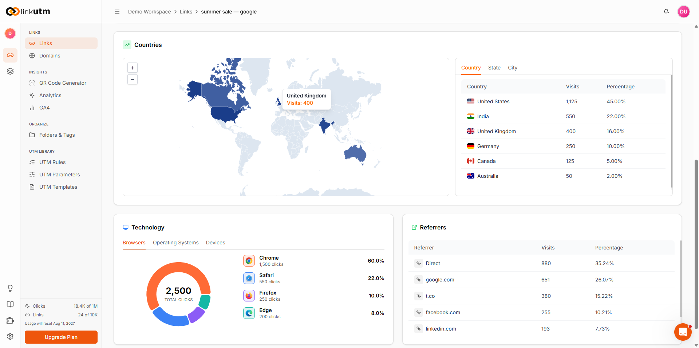This screenshot has width=699, height=348.
Task: Open the notifications bell
Action: pos(666,12)
